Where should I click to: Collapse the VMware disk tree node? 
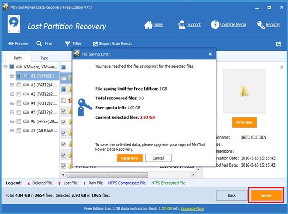[5, 67]
